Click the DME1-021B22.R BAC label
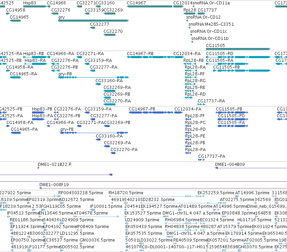Viewport: 287px width, 252px height. click(55, 165)
